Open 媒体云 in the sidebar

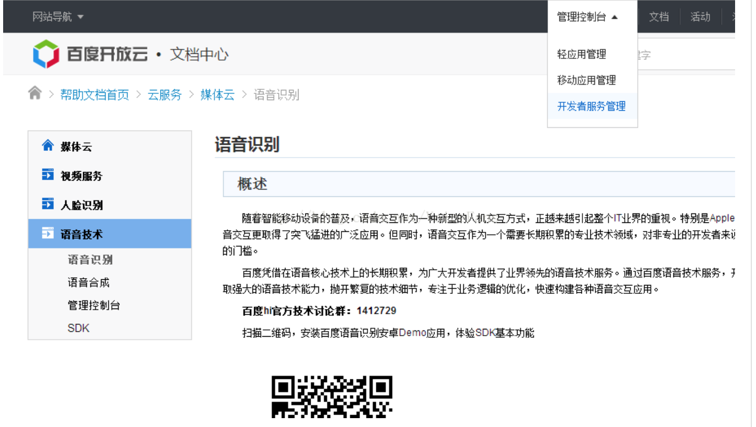[x=110, y=146]
